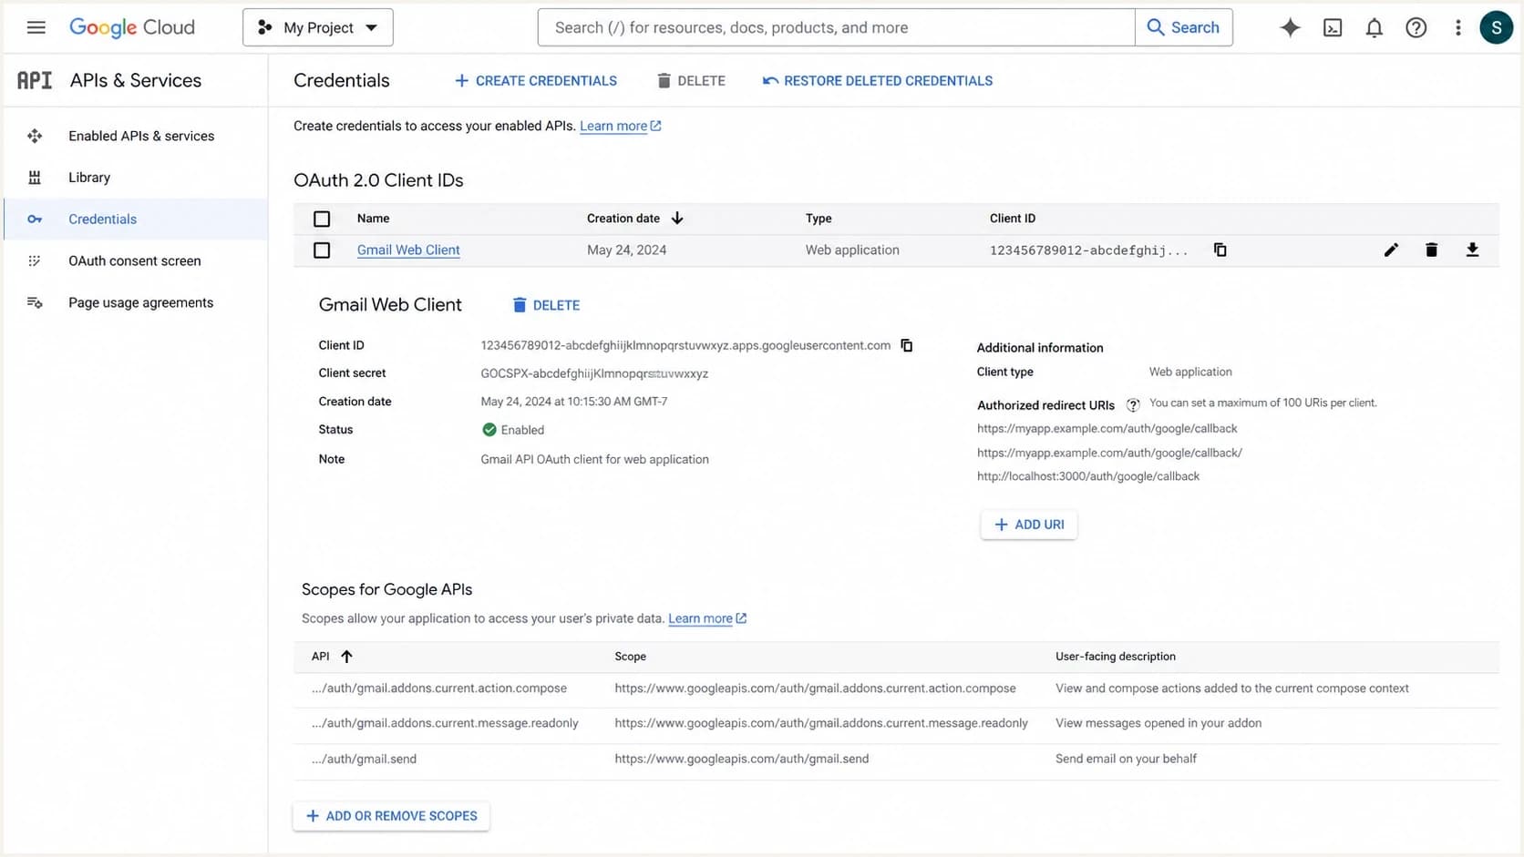The image size is (1524, 857).
Task: Select the Client secret GOCSPX value
Action: tap(594, 373)
